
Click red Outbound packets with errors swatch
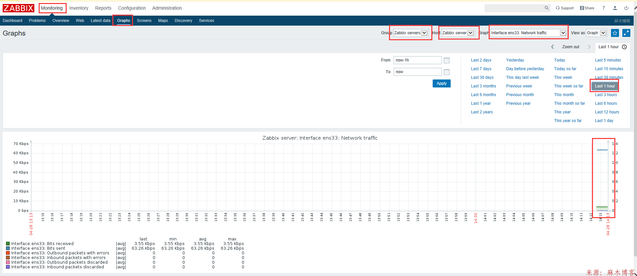(x=8, y=253)
